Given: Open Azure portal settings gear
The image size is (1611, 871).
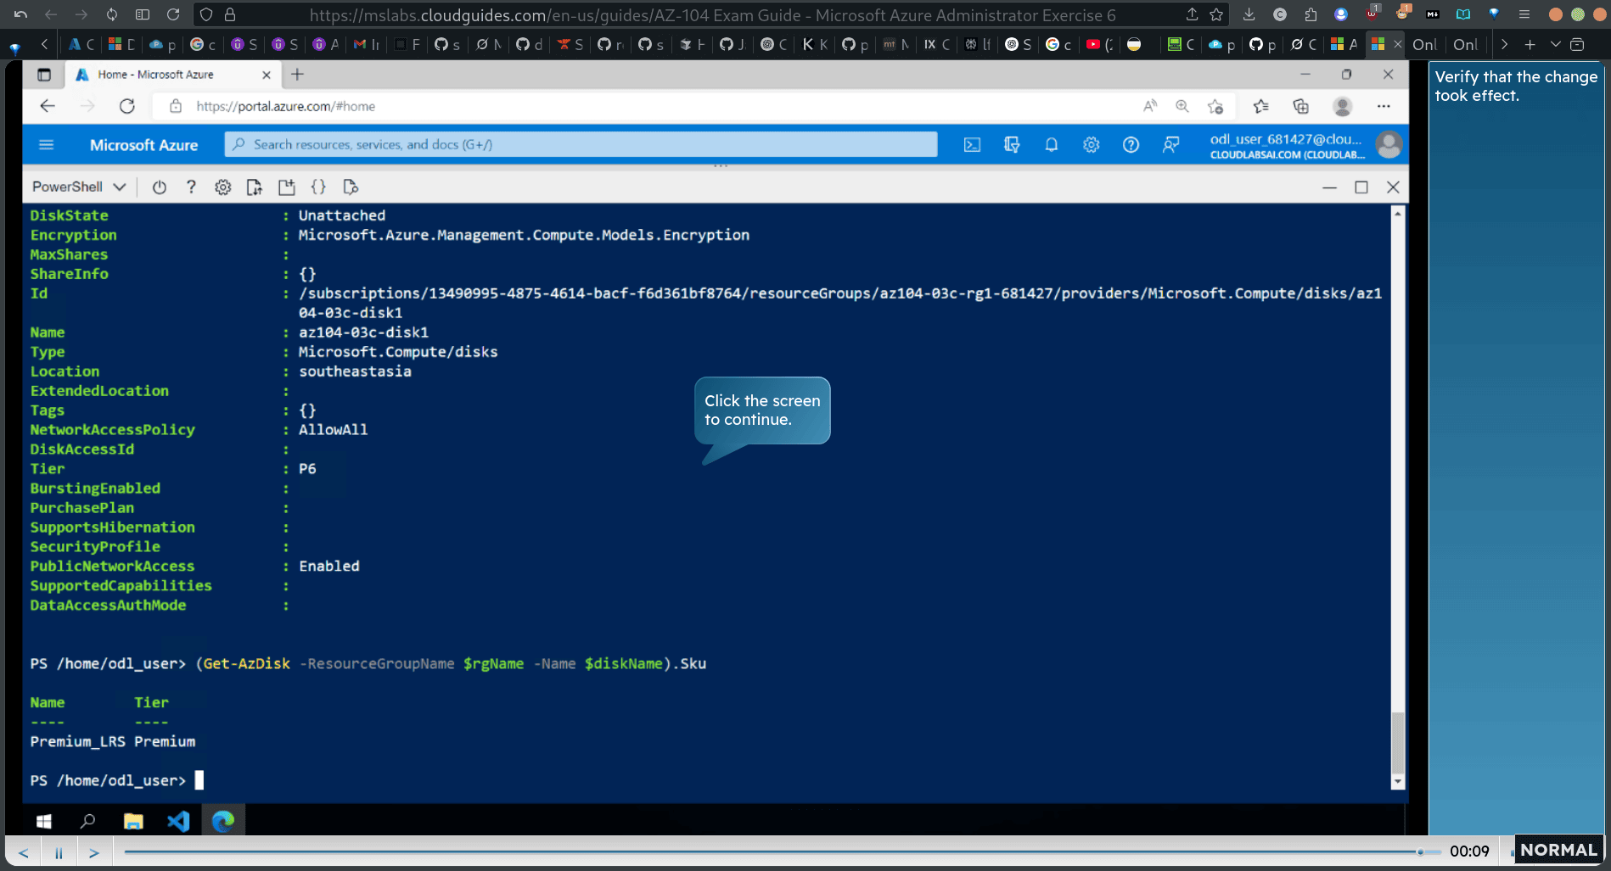Looking at the screenshot, I should pos(1091,145).
